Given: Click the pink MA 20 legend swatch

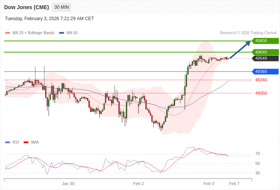Looking at the screenshot, I should (8, 33).
